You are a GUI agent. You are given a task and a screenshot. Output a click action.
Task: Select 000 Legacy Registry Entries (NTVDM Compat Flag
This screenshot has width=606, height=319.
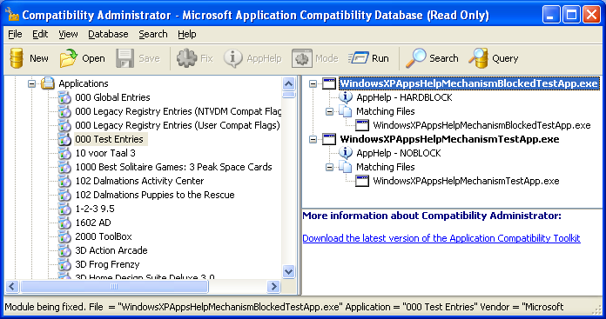[x=178, y=111]
